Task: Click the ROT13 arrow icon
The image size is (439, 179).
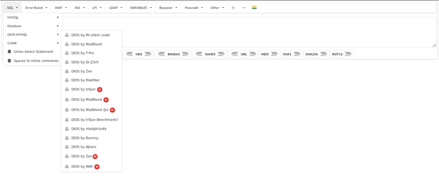Action: [x=349, y=55]
